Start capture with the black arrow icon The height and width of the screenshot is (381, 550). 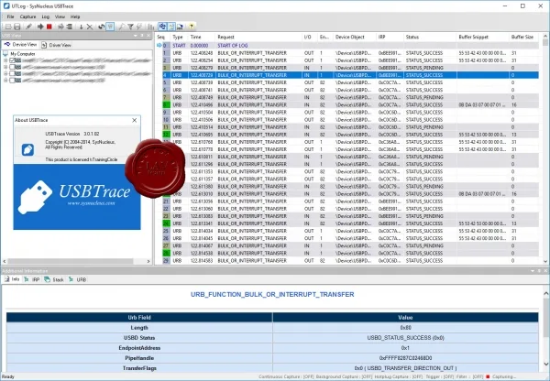pyautogui.click(x=40, y=27)
